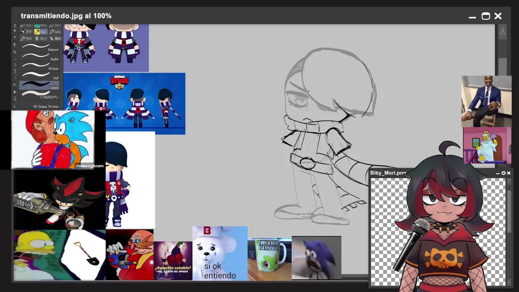The height and width of the screenshot is (292, 519).
Task: Open the 線画 sub tool group
Action: (x=56, y=39)
